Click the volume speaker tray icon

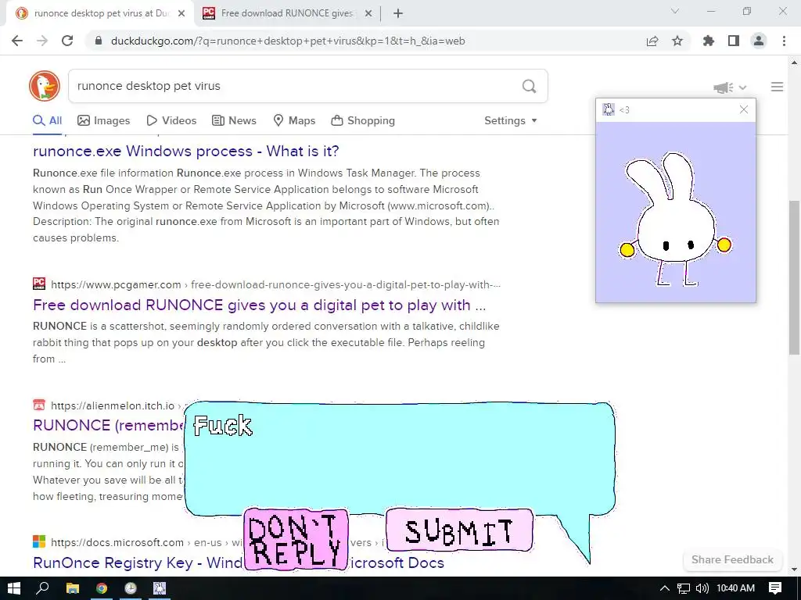pos(702,588)
